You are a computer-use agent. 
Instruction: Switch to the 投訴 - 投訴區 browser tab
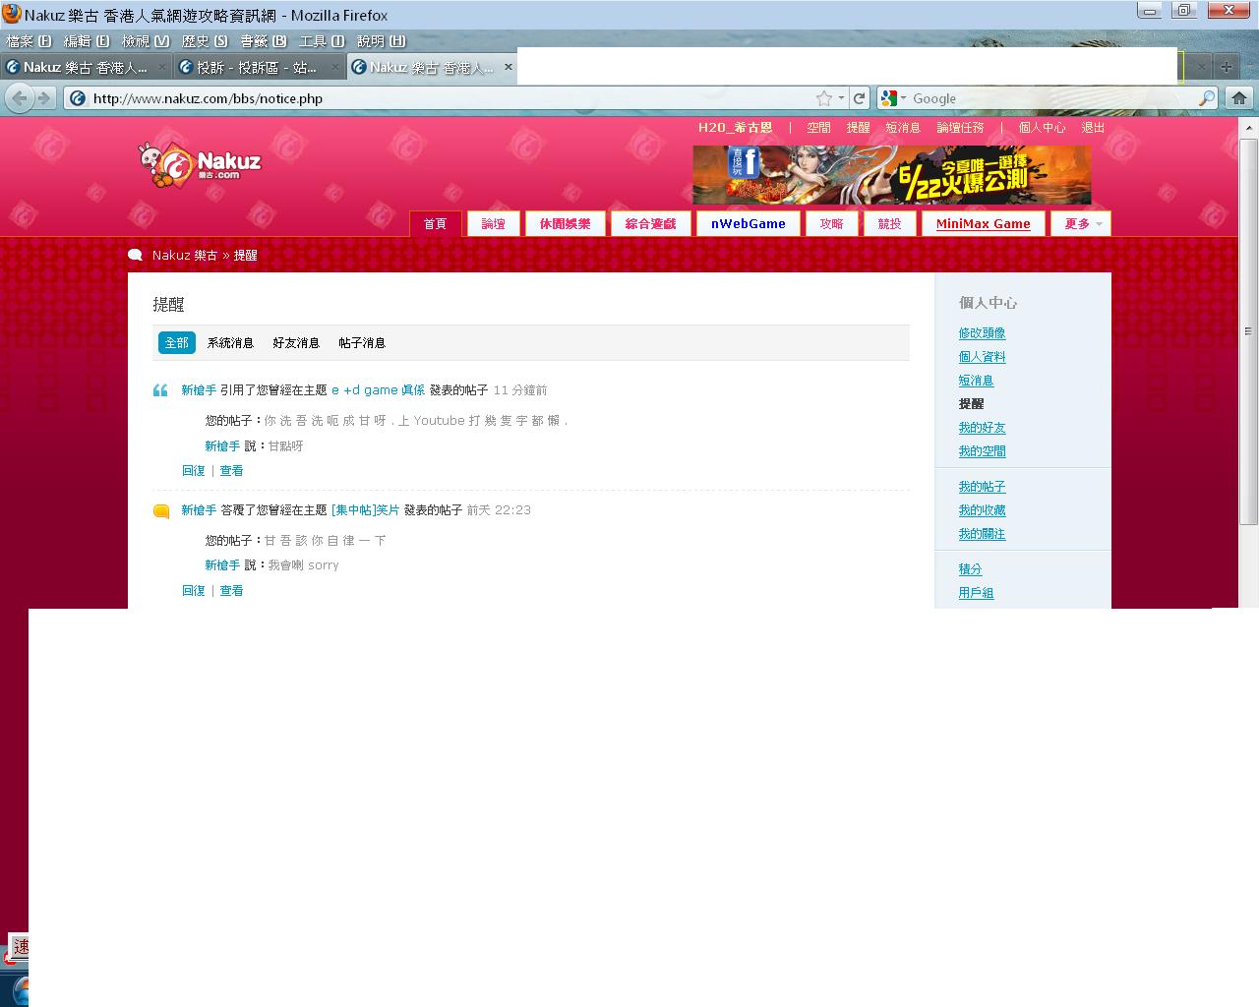coord(258,67)
